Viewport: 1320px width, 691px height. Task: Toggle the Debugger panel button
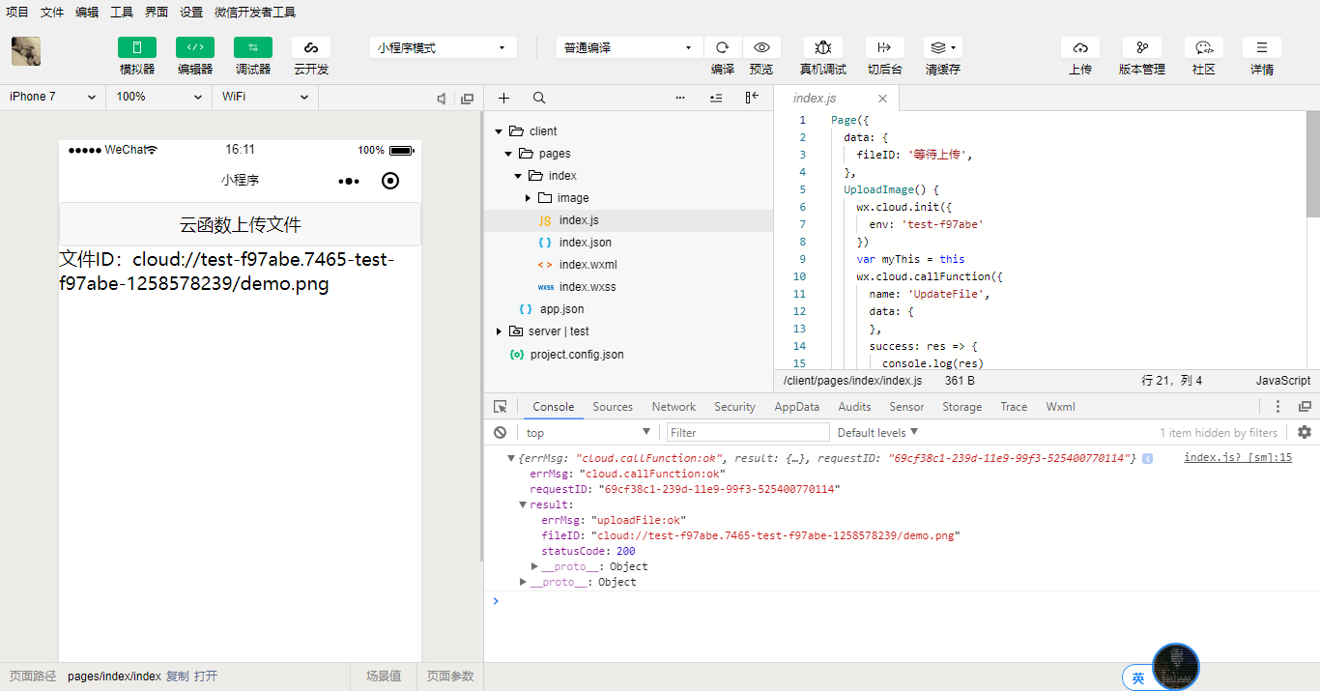[x=253, y=47]
